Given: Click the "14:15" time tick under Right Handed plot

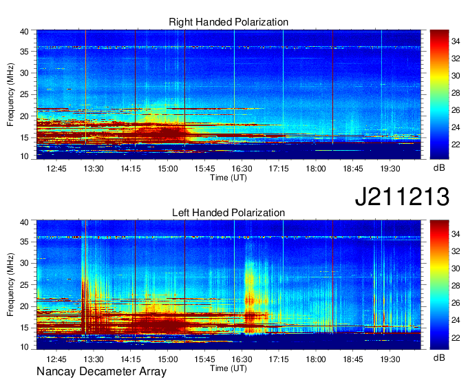Looking at the screenshot, I should (131, 169).
